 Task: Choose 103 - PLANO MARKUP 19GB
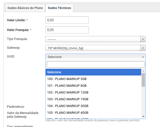93,99
